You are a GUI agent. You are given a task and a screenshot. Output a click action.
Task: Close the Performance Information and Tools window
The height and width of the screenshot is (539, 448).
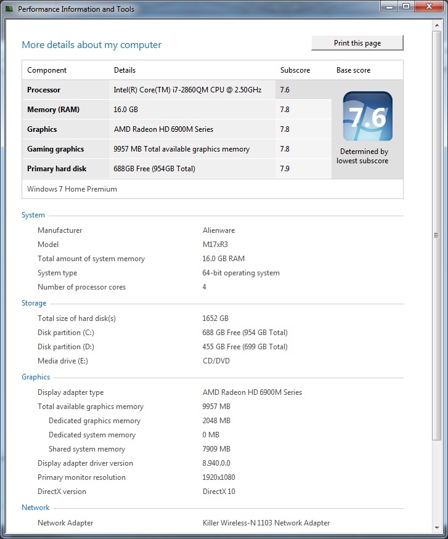coord(429,7)
